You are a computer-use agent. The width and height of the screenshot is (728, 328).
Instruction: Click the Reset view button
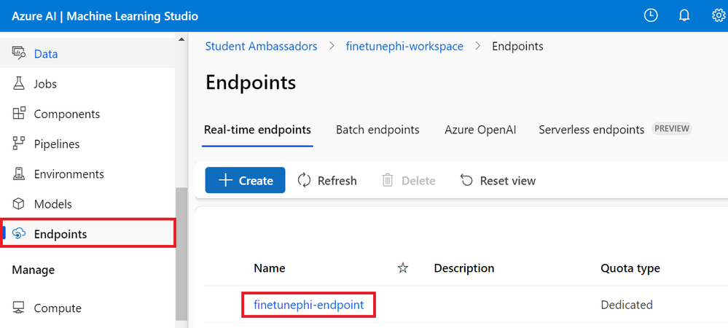498,181
